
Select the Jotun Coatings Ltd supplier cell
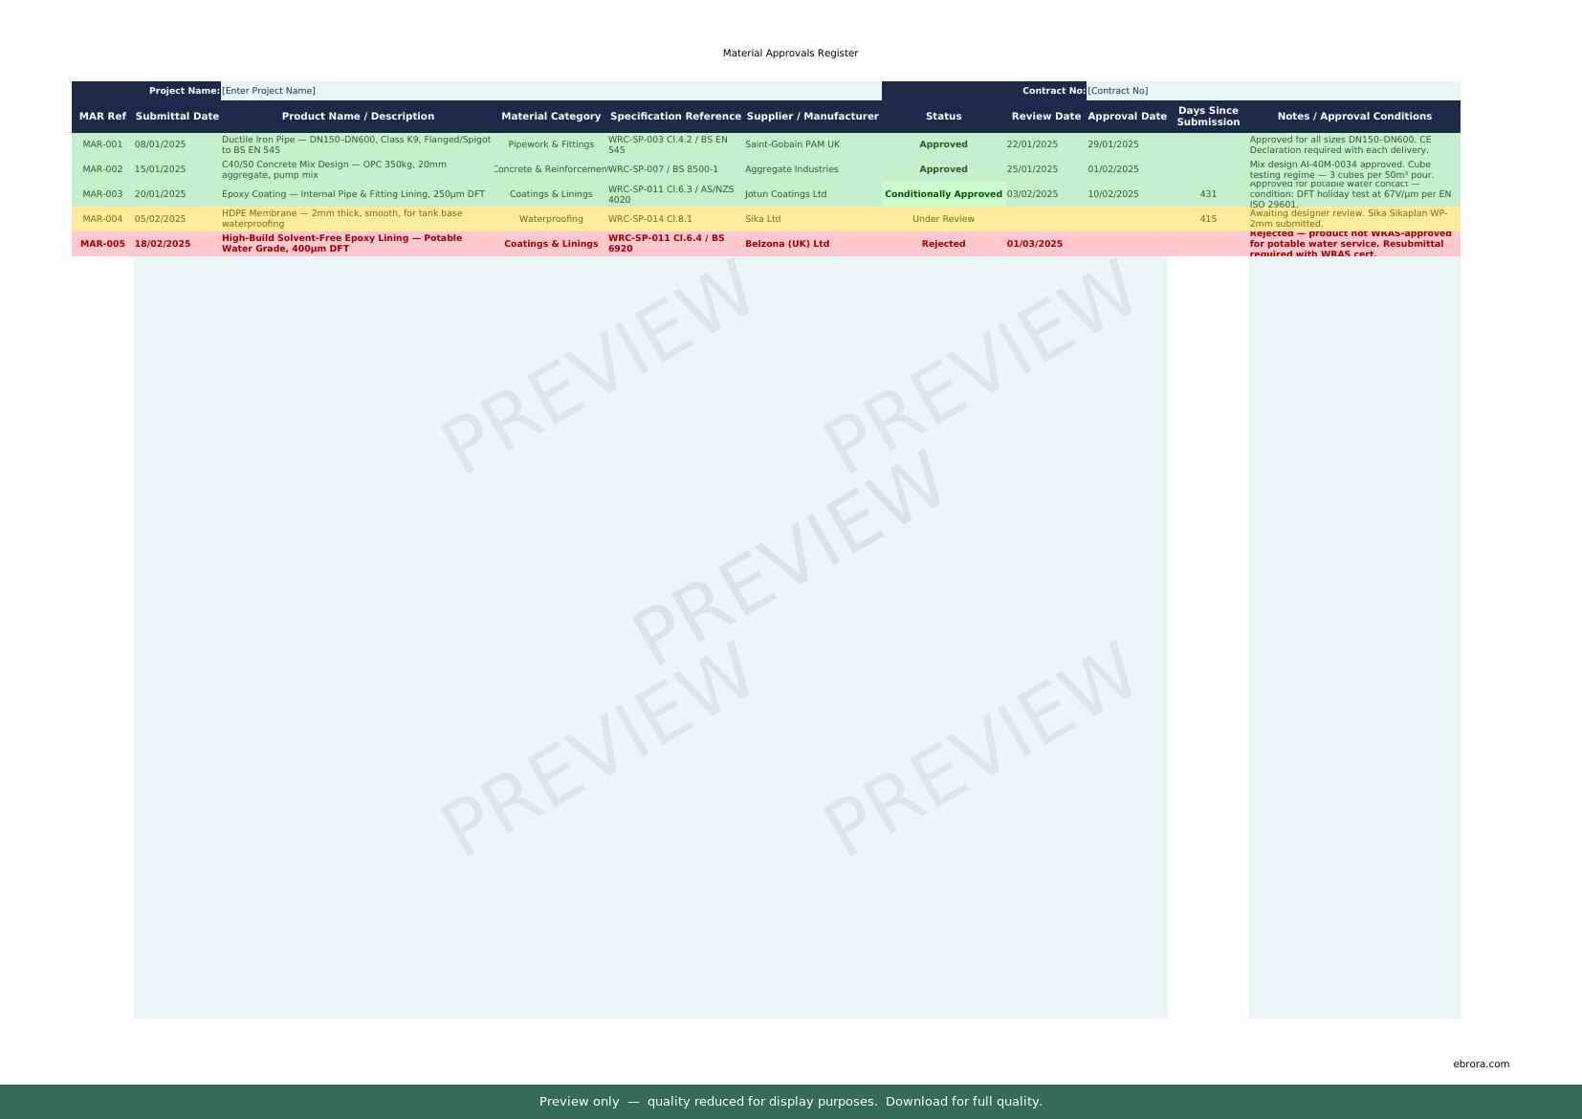(785, 194)
